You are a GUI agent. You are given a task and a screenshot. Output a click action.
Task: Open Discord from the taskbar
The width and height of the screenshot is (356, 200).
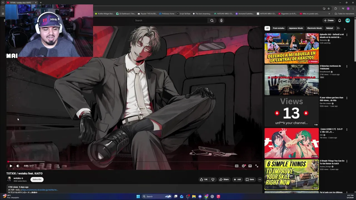tap(200, 196)
